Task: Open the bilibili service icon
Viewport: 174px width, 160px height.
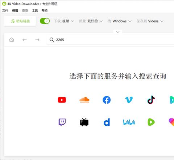Action: pyautogui.click(x=129, y=122)
